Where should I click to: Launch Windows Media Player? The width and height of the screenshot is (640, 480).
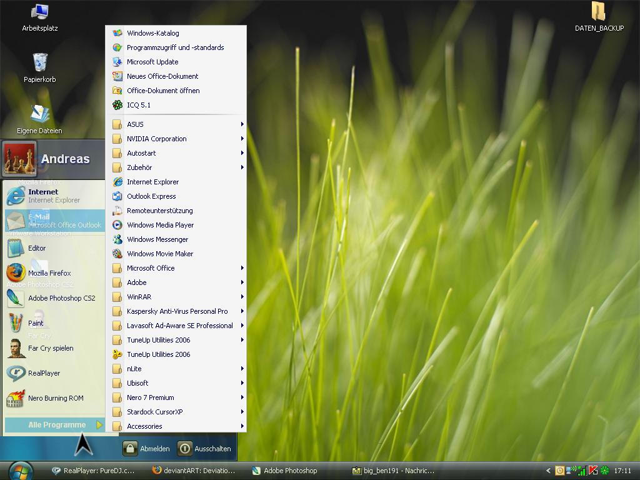tap(176, 225)
